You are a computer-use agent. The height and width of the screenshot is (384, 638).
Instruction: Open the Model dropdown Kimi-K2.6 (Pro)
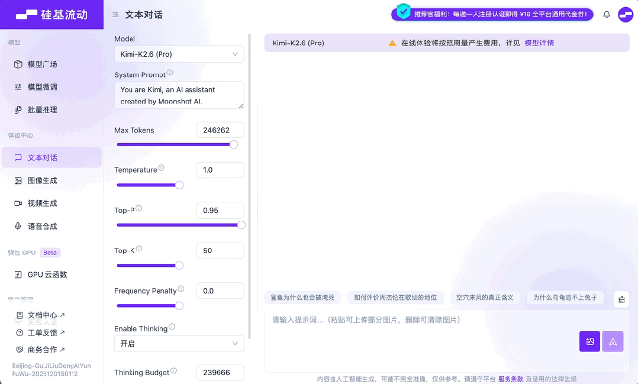[x=179, y=54]
